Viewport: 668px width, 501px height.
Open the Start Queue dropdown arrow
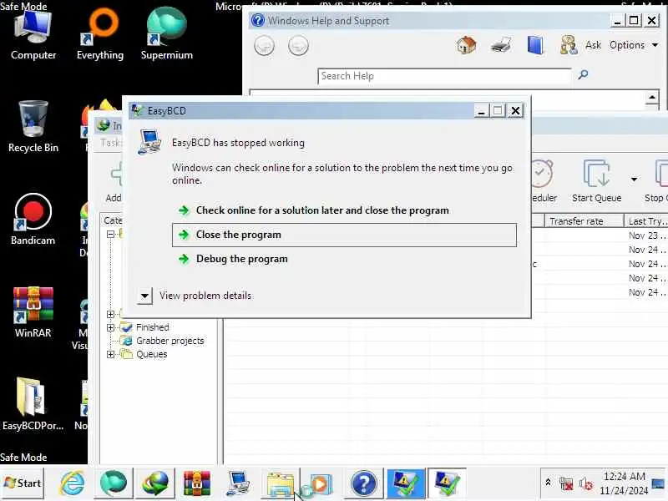coord(634,180)
